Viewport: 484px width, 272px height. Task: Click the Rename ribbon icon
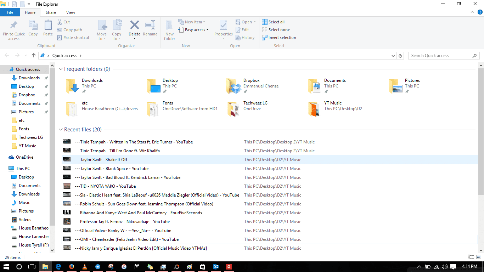[150, 25]
